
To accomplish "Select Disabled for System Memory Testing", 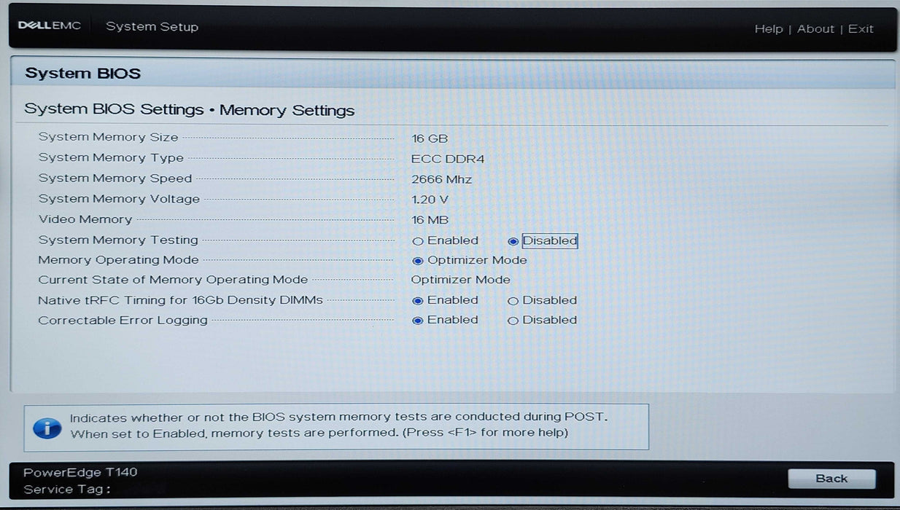I will pyautogui.click(x=513, y=241).
